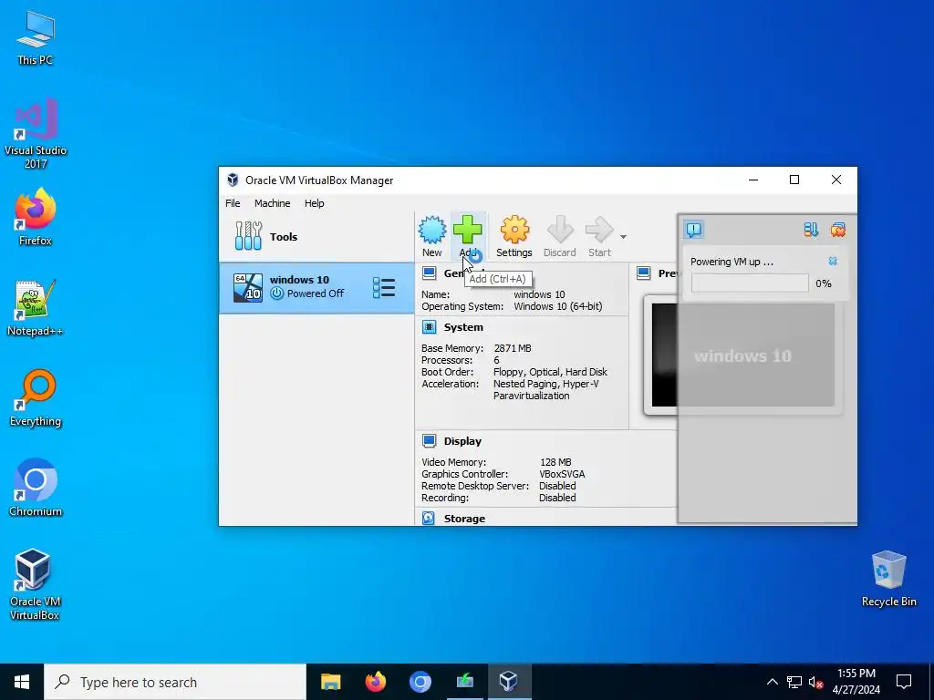Open the Windows Start menu
The image size is (934, 700).
click(x=22, y=682)
